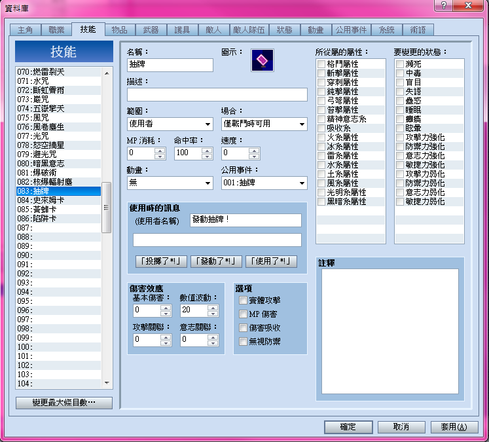Decrease 意志關聯 with down arrow

coord(213,343)
